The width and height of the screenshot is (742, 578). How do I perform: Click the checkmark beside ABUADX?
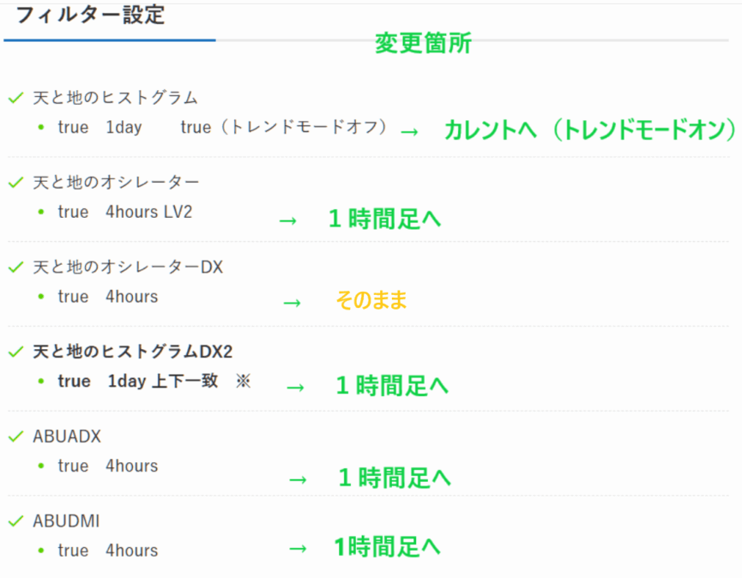(15, 437)
